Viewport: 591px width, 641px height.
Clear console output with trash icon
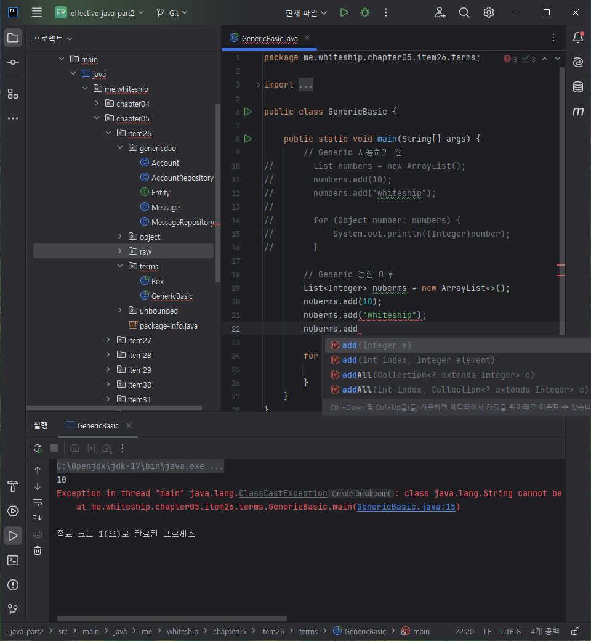(x=38, y=550)
